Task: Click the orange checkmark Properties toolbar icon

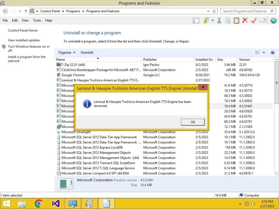Action: 254,20
